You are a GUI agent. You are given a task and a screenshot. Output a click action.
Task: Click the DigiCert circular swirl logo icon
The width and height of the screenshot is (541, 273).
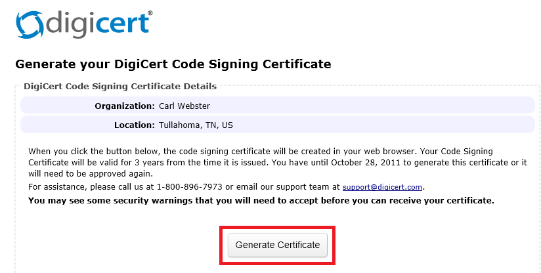[30, 24]
